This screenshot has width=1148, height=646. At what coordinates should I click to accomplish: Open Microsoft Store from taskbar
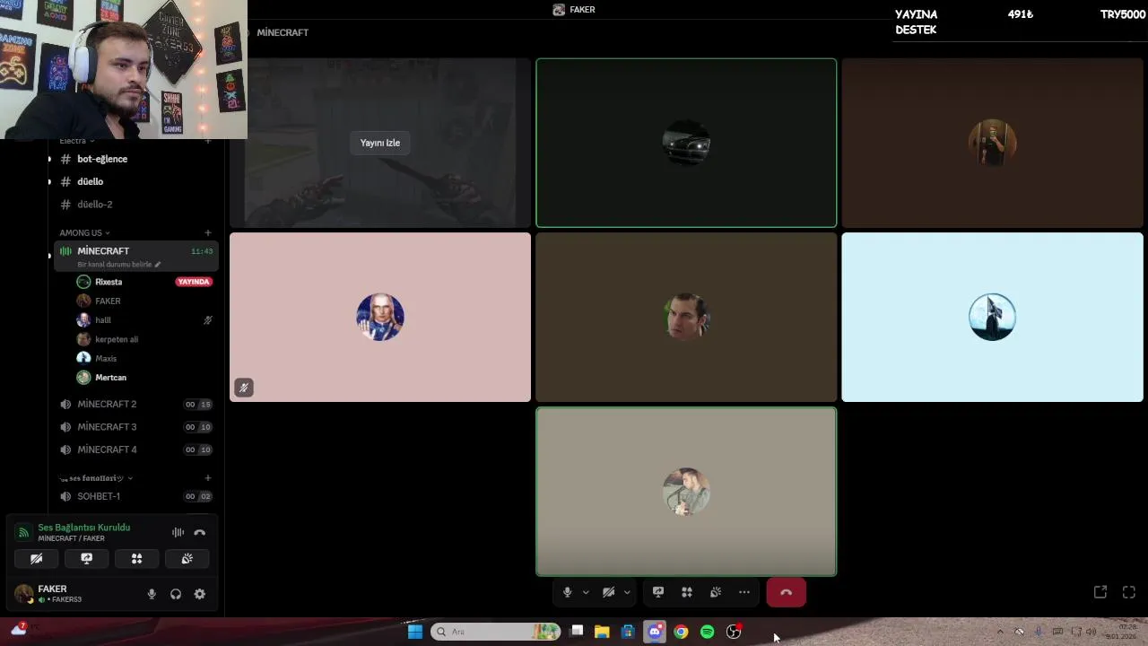[628, 632]
